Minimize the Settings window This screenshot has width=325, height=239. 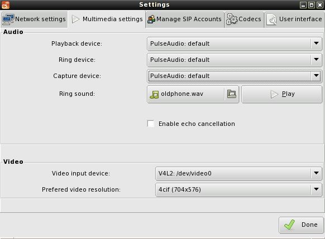click(x=303, y=5)
